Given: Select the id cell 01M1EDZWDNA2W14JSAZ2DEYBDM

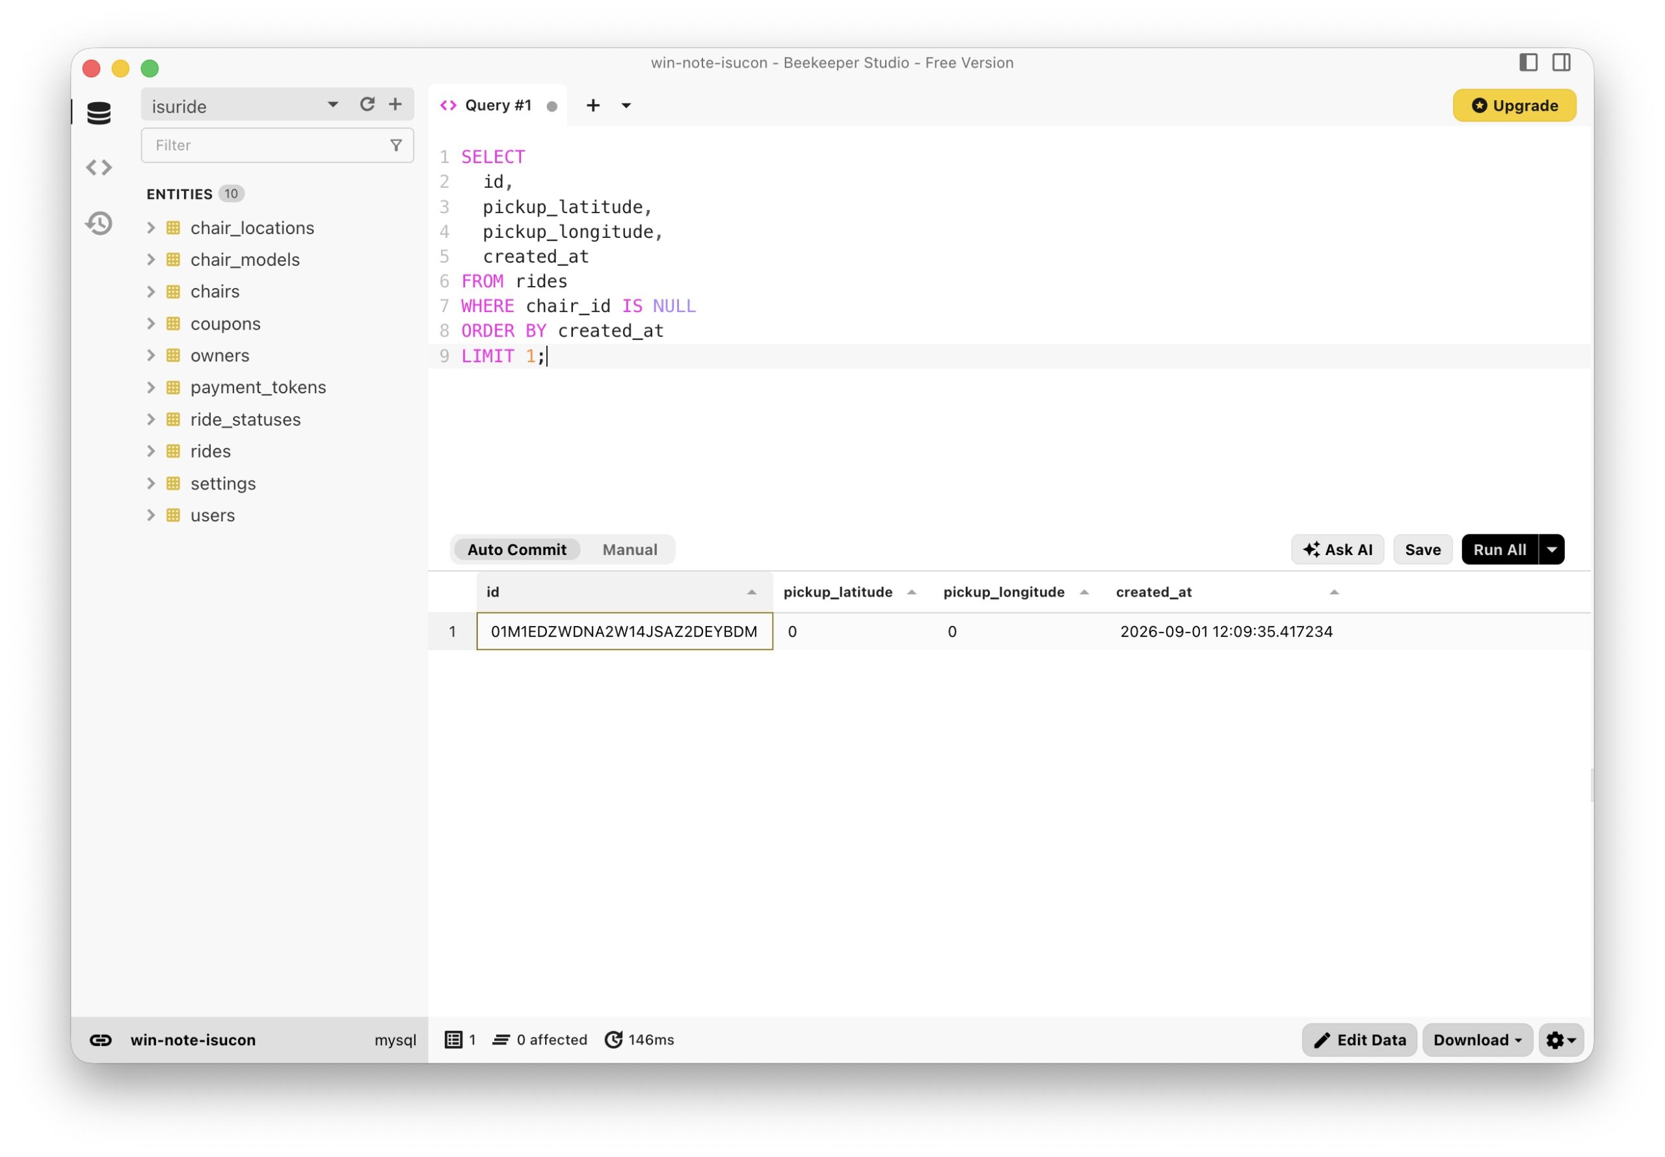Looking at the screenshot, I should (x=624, y=631).
